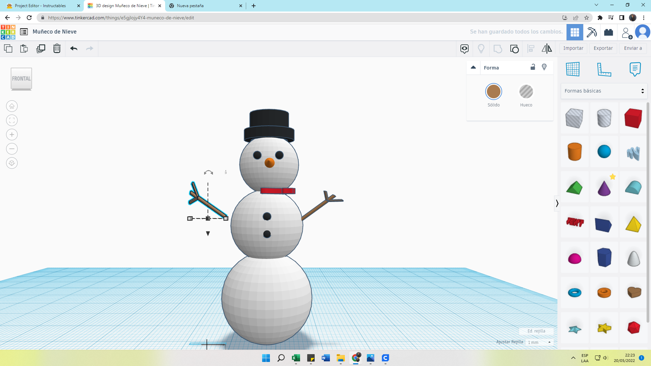Open the Notes tool icon

click(x=635, y=69)
